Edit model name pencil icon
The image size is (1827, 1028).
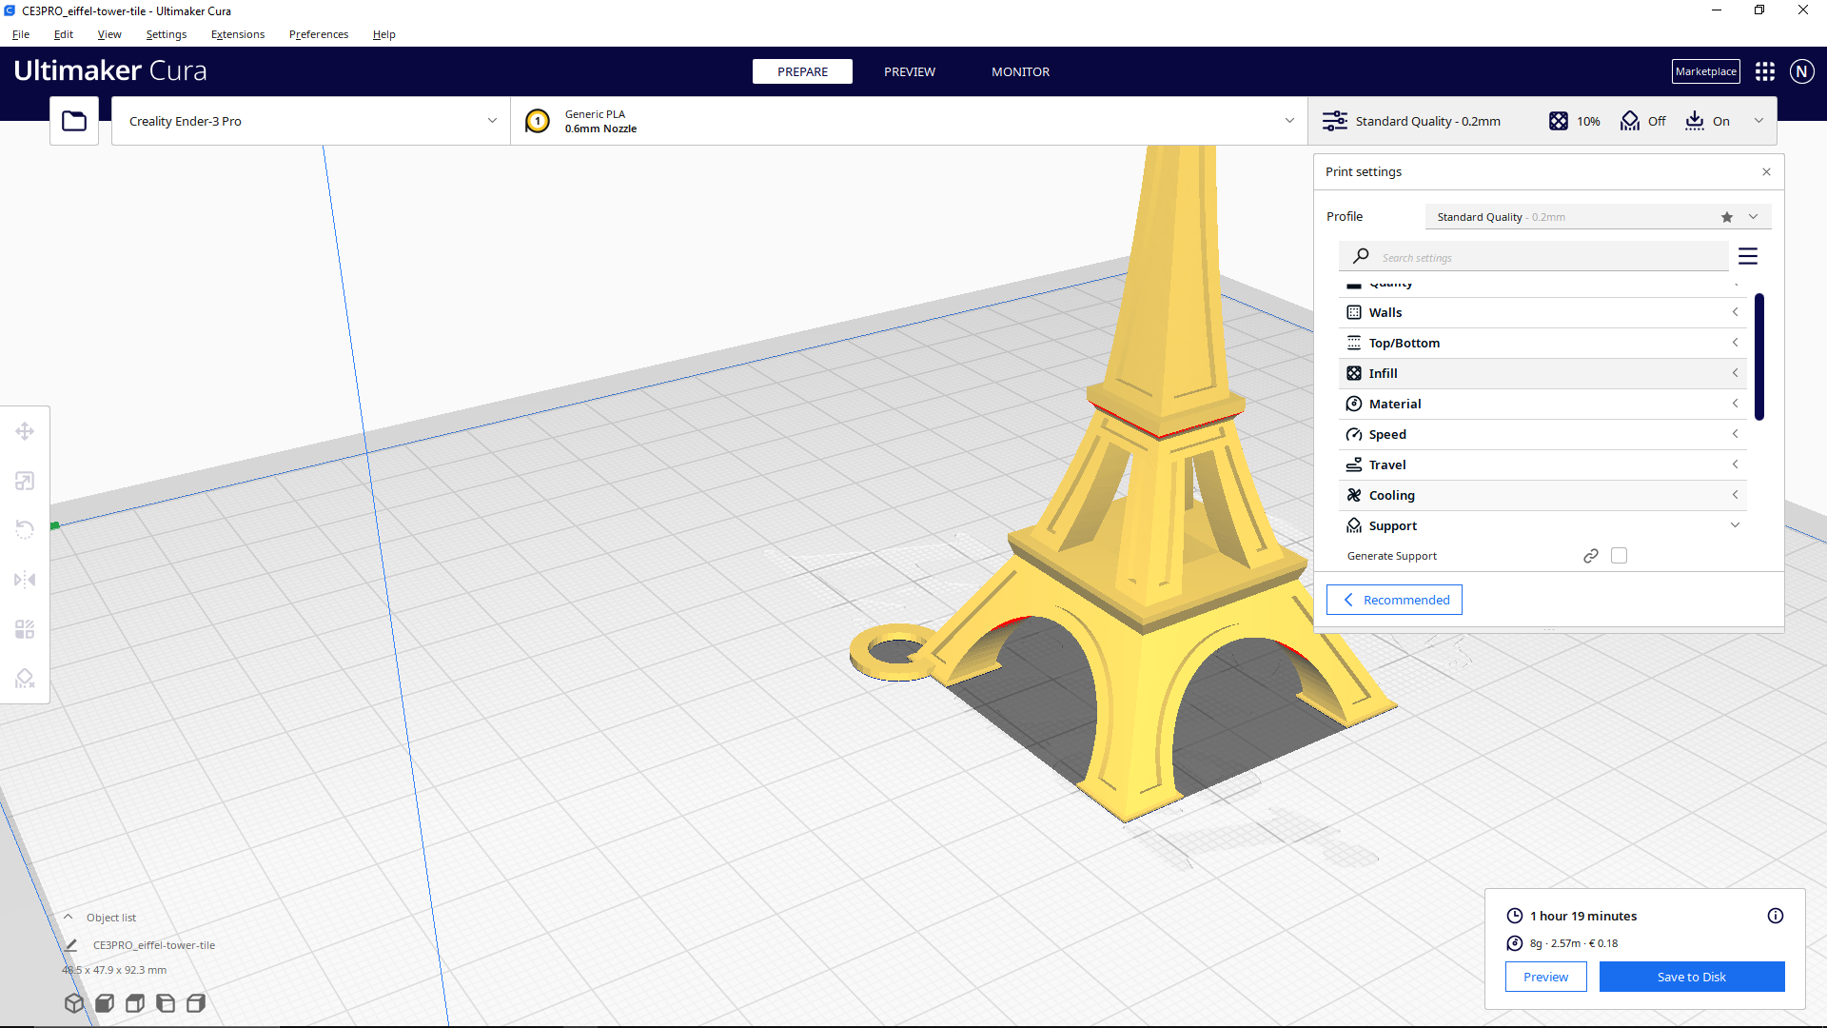70,945
